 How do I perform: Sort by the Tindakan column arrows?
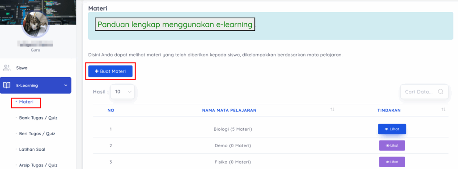click(x=443, y=110)
